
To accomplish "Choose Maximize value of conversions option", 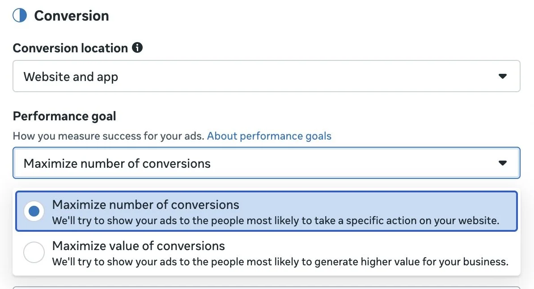I will tap(138, 246).
